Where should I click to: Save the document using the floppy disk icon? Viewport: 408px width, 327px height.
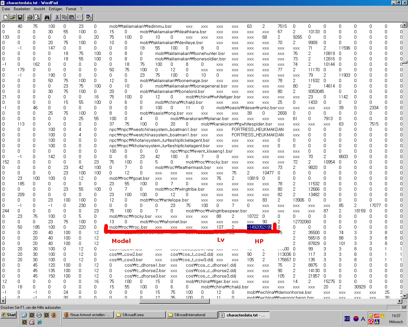[x=20, y=17]
